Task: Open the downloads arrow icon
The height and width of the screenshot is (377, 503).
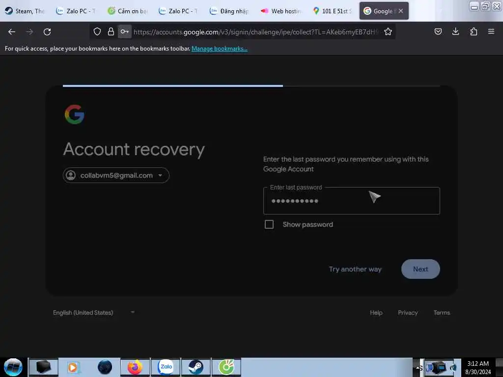Action: 455,31
